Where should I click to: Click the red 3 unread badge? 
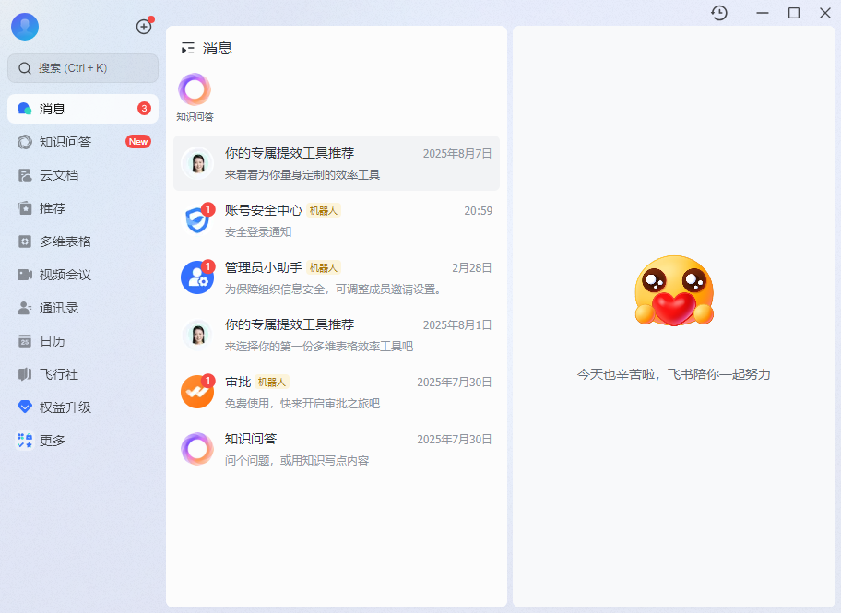(144, 109)
